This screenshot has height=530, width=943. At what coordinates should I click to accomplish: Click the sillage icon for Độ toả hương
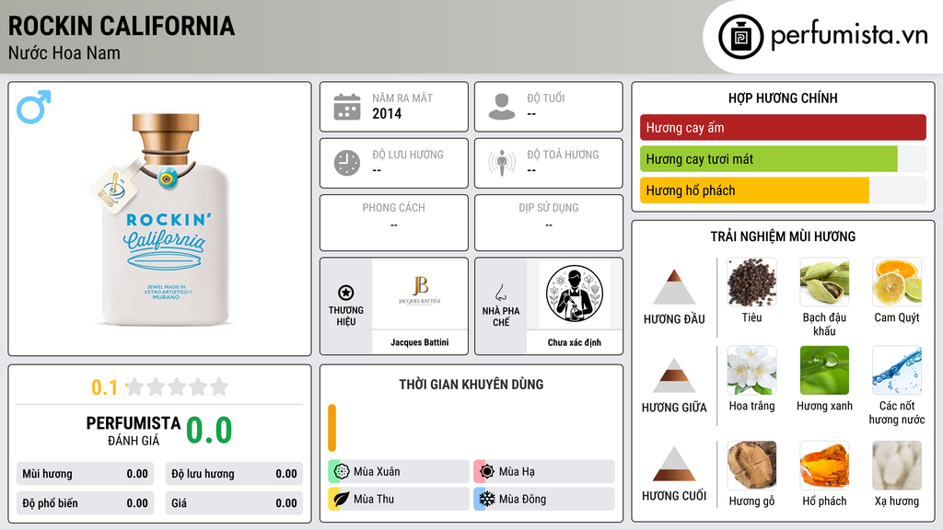pyautogui.click(x=502, y=163)
